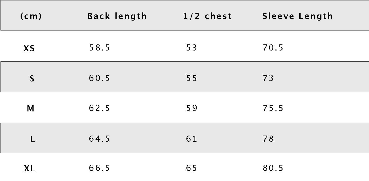Click the 59 half chest value
The image size is (369, 181).
[x=192, y=108]
